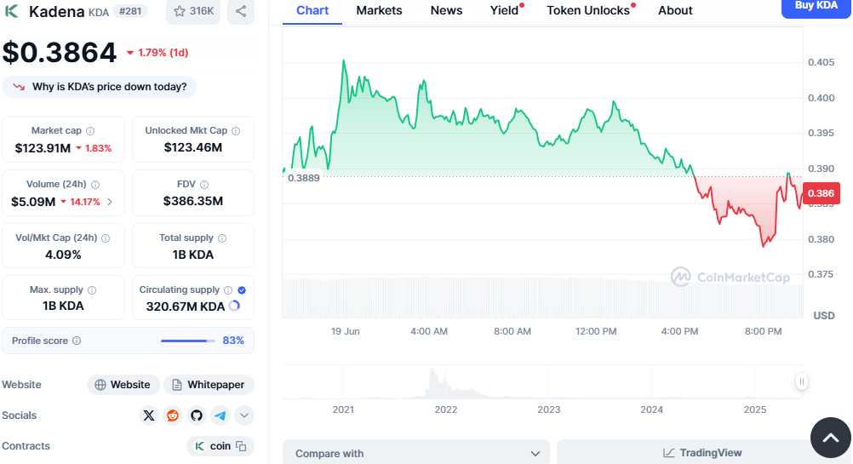Click the 320.67M KDA circulating supply value
The height and width of the screenshot is (464, 853).
pos(186,306)
